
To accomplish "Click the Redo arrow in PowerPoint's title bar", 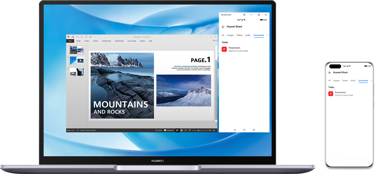I will pos(81,37).
